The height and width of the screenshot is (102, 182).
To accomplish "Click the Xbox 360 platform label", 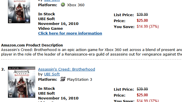I will [76, 5].
